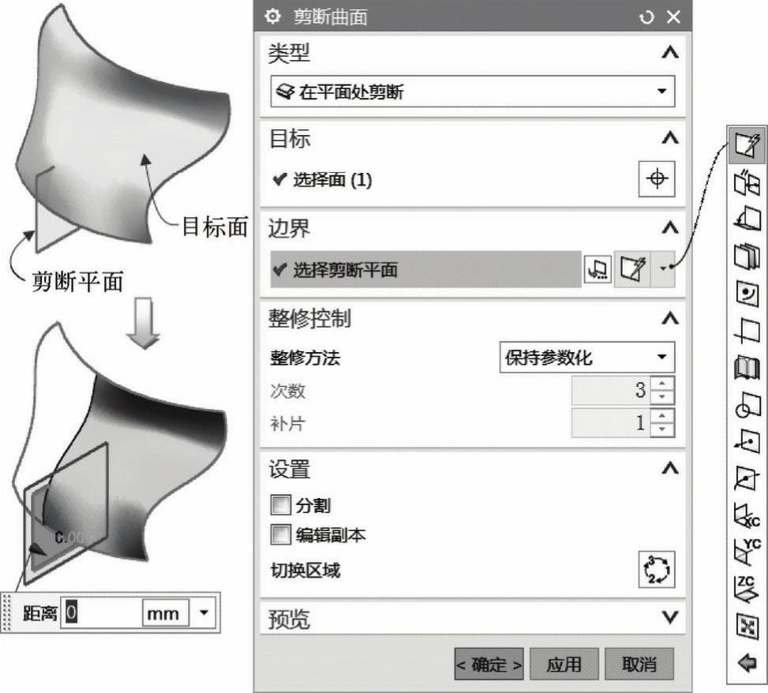Click the 距离 input field

[101, 612]
